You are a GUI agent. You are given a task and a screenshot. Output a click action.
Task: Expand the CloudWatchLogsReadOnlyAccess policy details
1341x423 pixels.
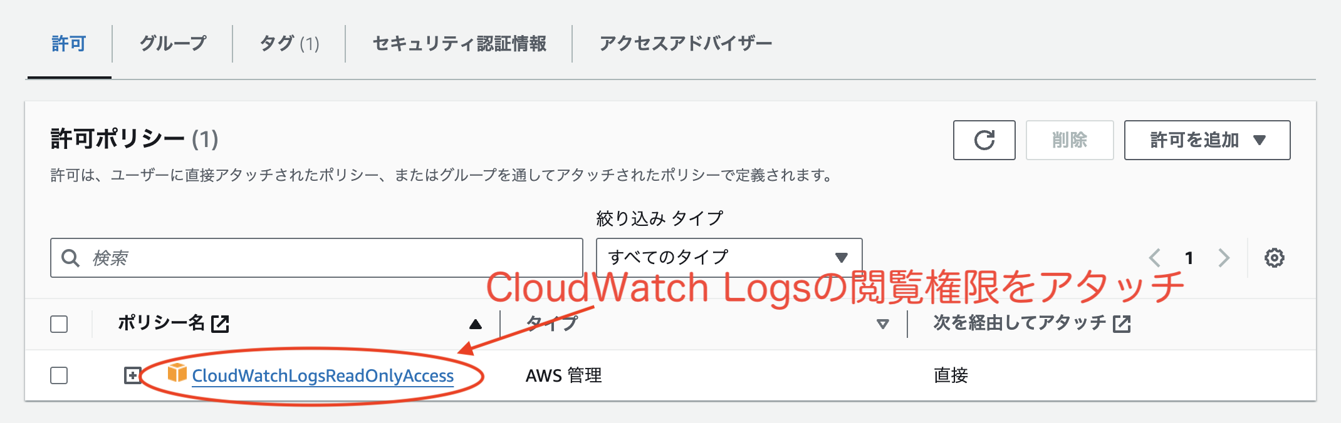(132, 376)
